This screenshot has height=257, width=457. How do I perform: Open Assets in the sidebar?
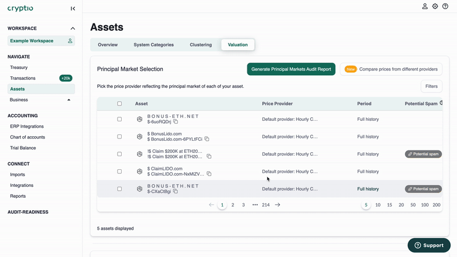coord(41,89)
